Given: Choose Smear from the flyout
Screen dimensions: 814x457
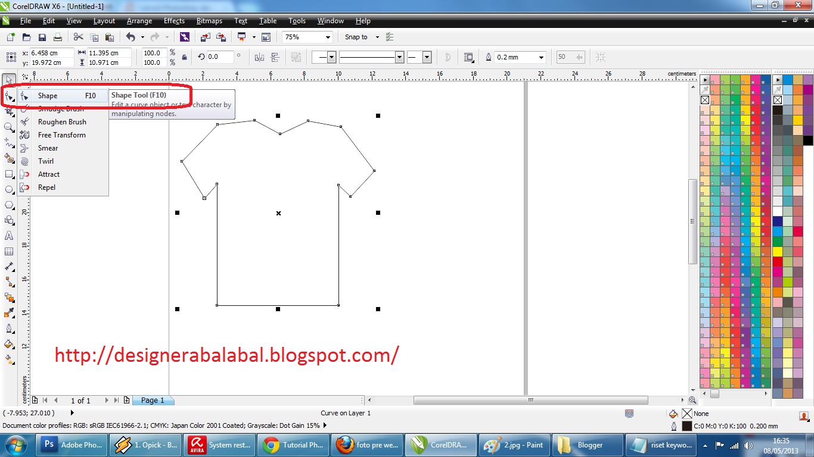Looking at the screenshot, I should click(x=63, y=148).
